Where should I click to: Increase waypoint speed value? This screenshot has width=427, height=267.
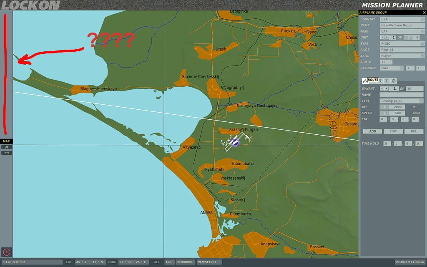[x=387, y=113]
